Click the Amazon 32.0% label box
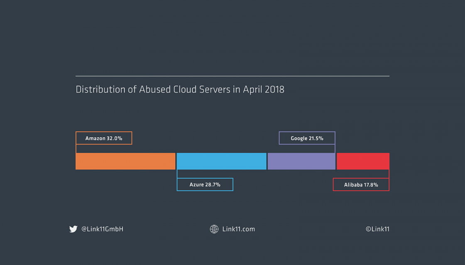 point(104,138)
